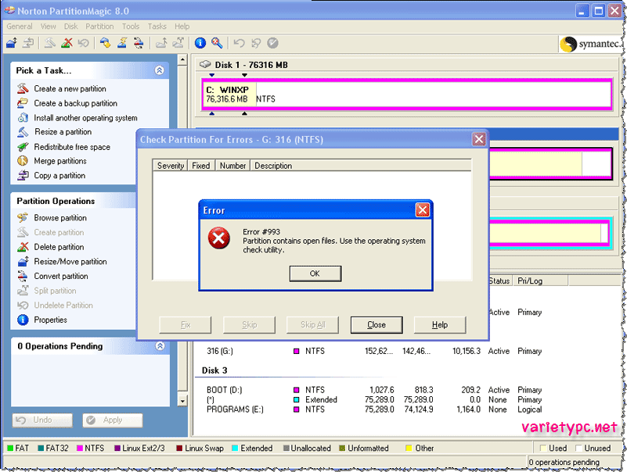Click the Apply changes checkmark toolbar icon
Viewport: 627px width, 472px height.
(272, 43)
